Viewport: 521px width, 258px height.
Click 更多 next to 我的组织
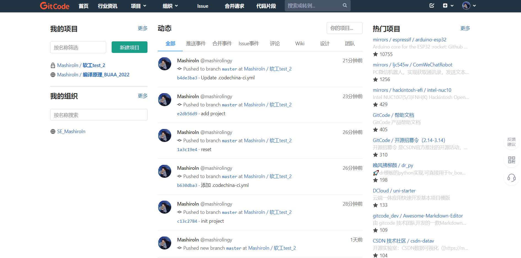tap(143, 96)
